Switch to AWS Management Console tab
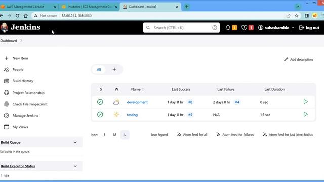This screenshot has height=182, width=324. tap(25, 7)
